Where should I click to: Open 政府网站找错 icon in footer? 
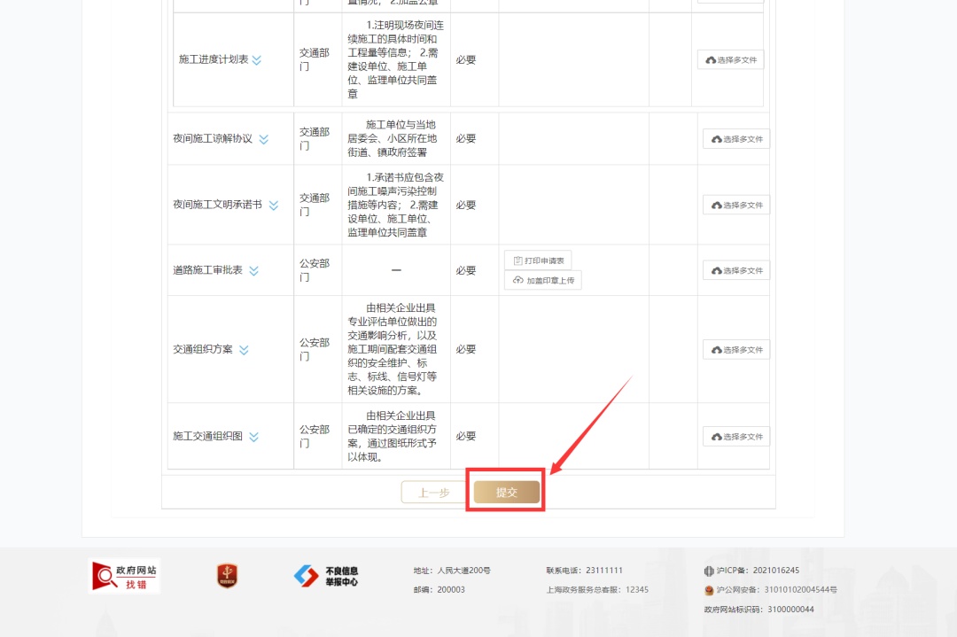point(125,576)
